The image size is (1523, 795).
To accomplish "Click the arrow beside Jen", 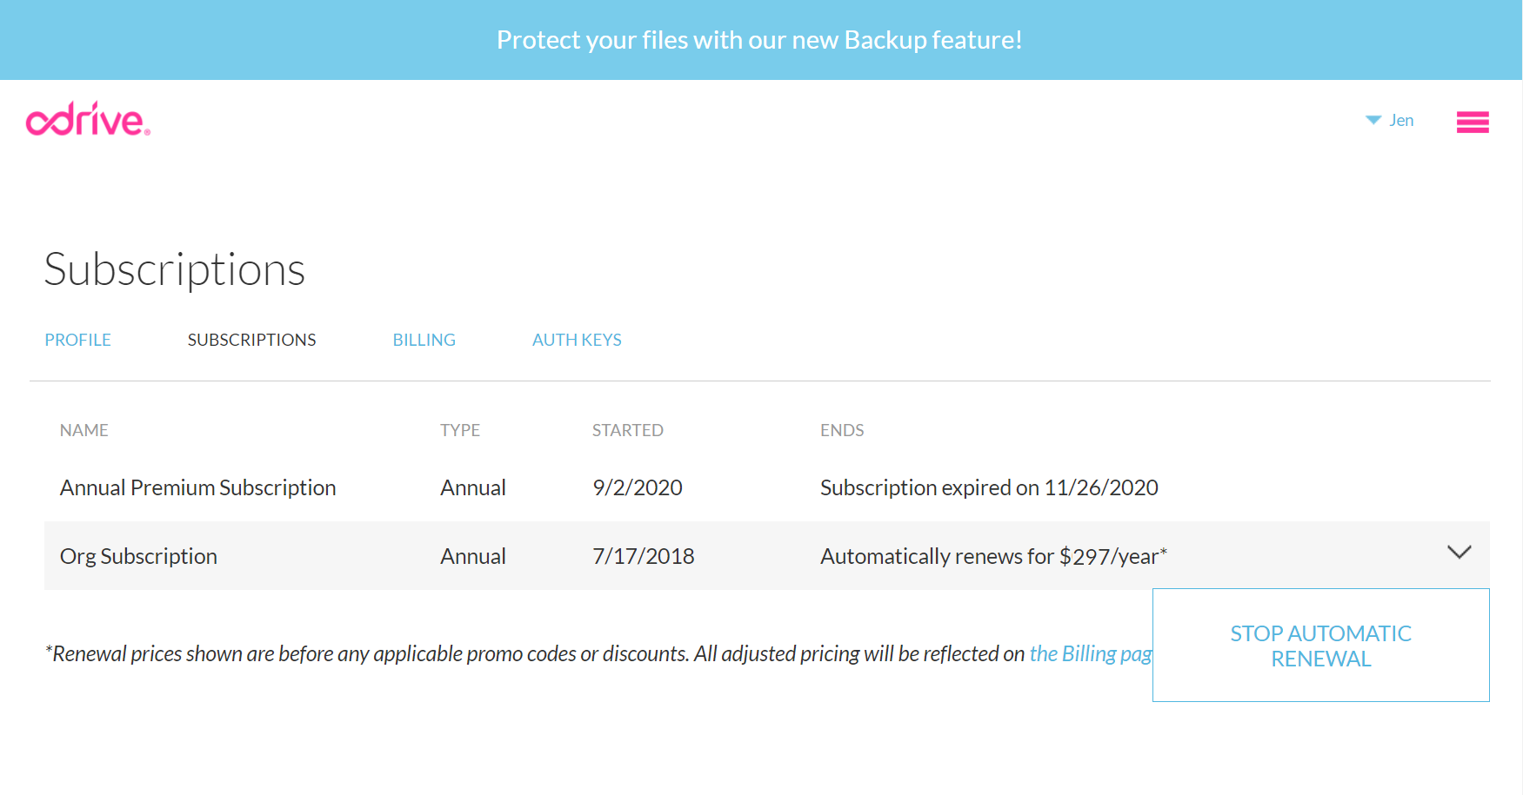I will tap(1373, 120).
